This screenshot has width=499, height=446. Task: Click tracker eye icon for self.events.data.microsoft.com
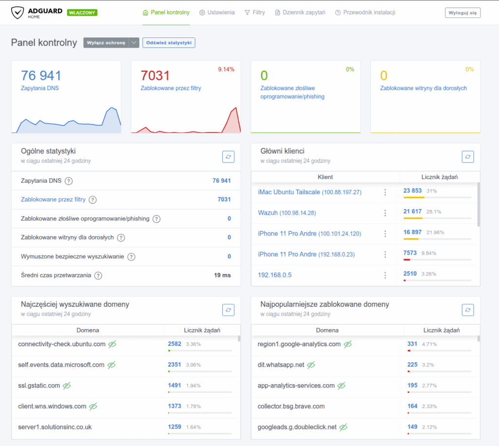pos(112,365)
